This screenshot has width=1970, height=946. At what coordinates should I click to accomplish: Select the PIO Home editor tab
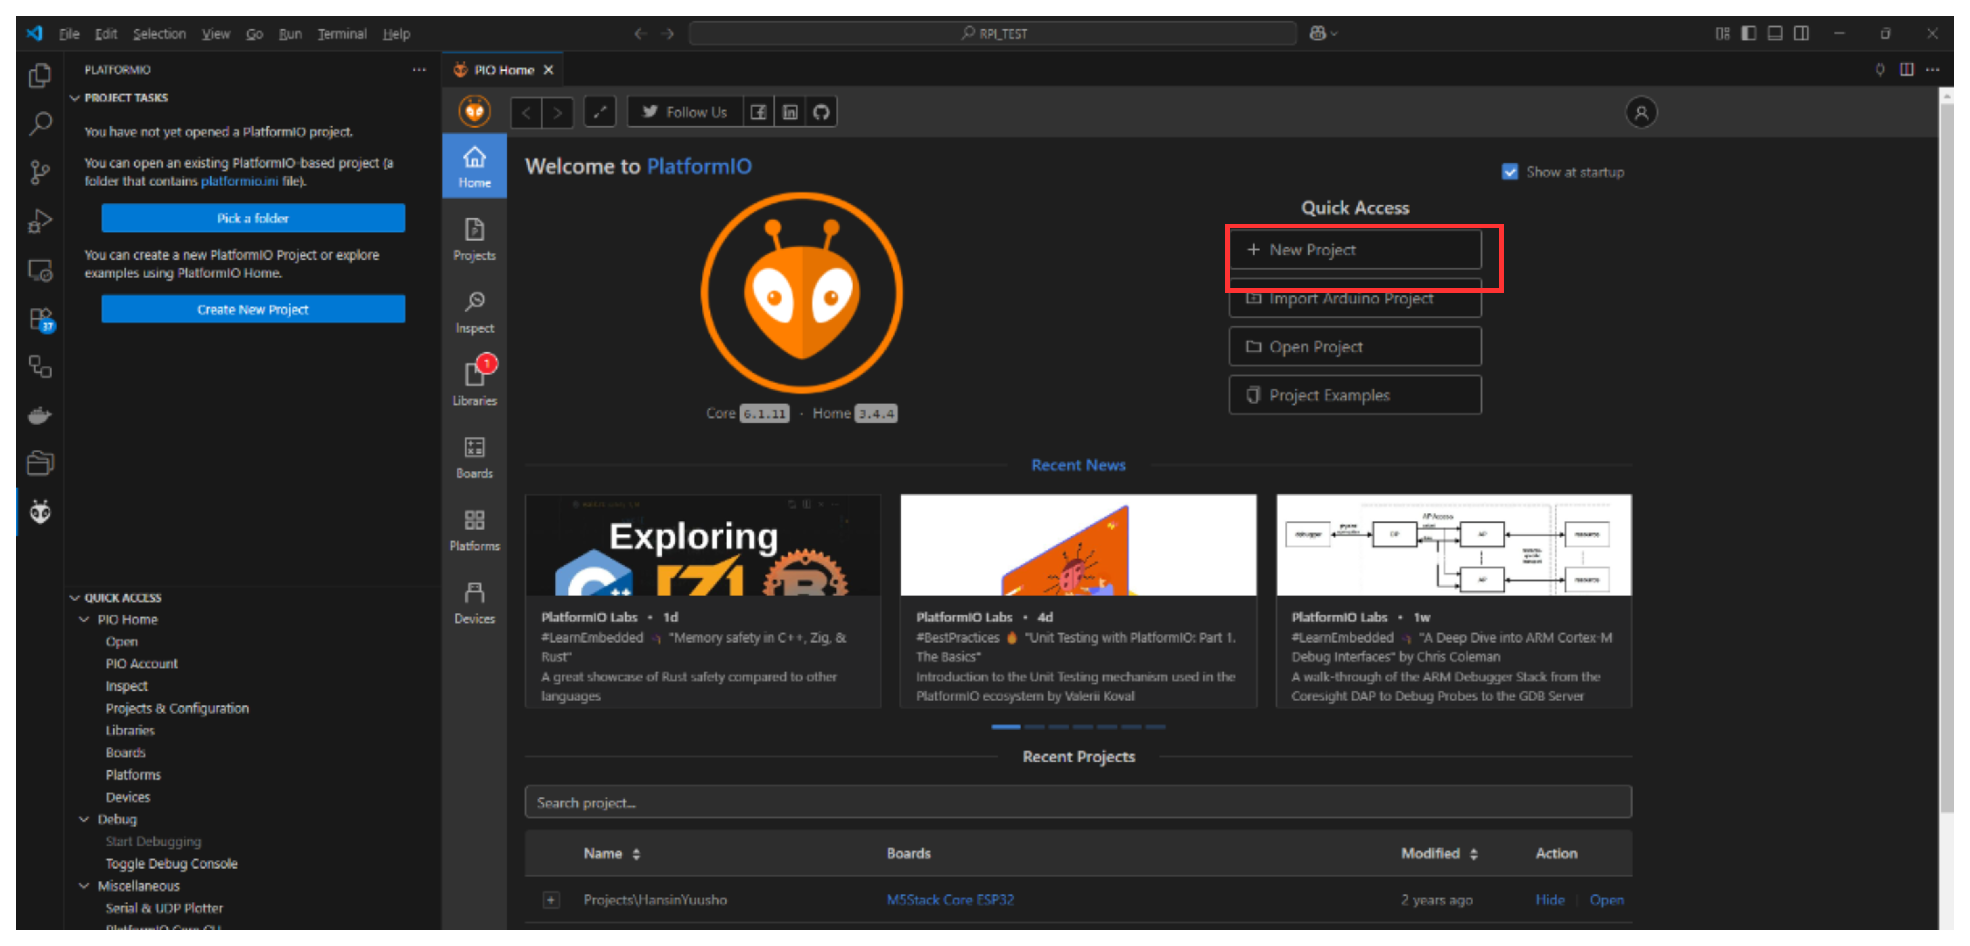[x=502, y=69]
